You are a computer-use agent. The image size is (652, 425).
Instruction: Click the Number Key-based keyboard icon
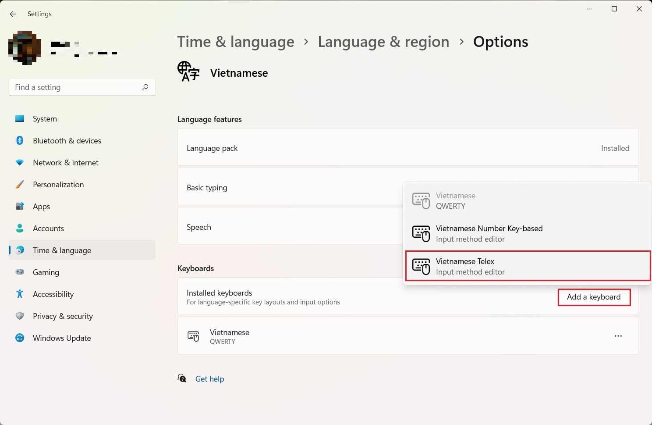point(421,233)
